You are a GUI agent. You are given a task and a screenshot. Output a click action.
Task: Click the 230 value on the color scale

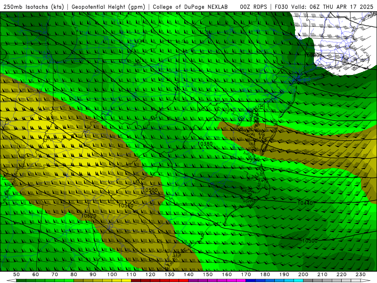point(361,275)
